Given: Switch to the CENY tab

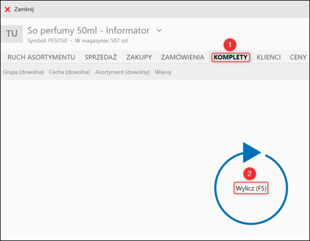Looking at the screenshot, I should pos(298,57).
